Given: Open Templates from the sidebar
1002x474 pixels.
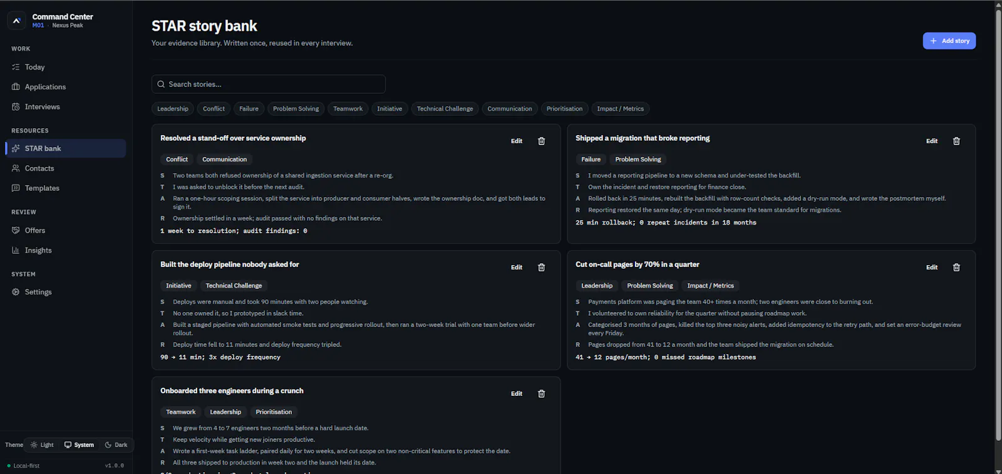Looking at the screenshot, I should click(x=66, y=188).
